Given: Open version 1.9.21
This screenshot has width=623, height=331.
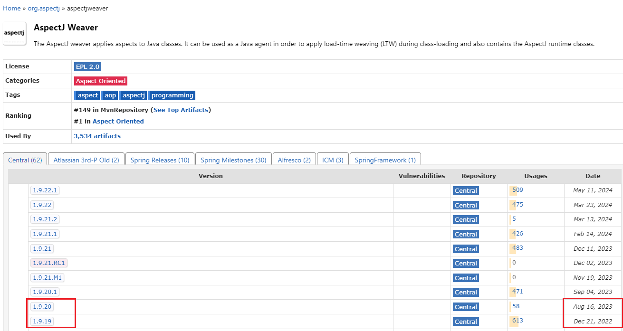Looking at the screenshot, I should coord(42,249).
